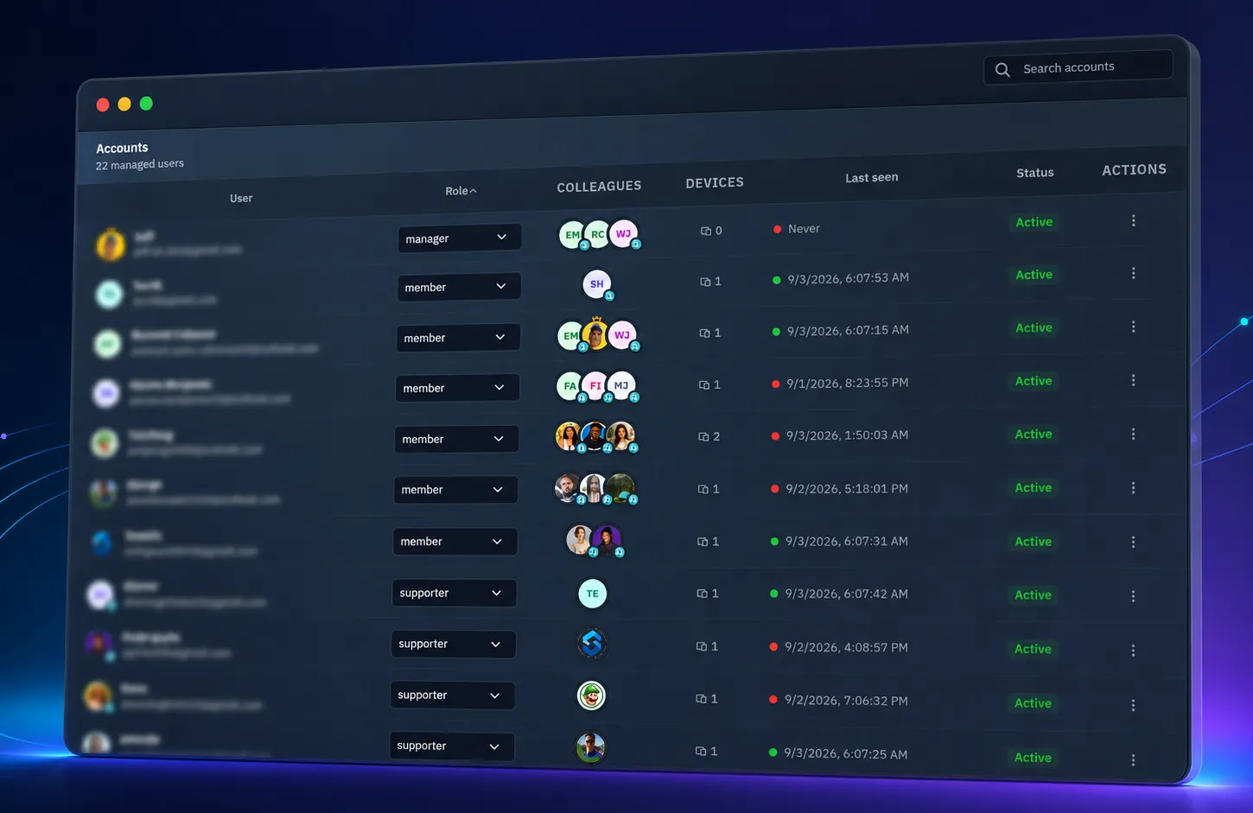
Task: Open role dropdown for row seen 6:07:15 AM
Action: 457,338
